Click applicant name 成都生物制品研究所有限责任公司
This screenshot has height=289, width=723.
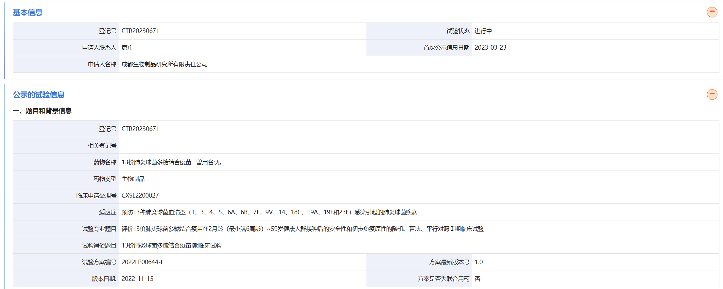[164, 64]
